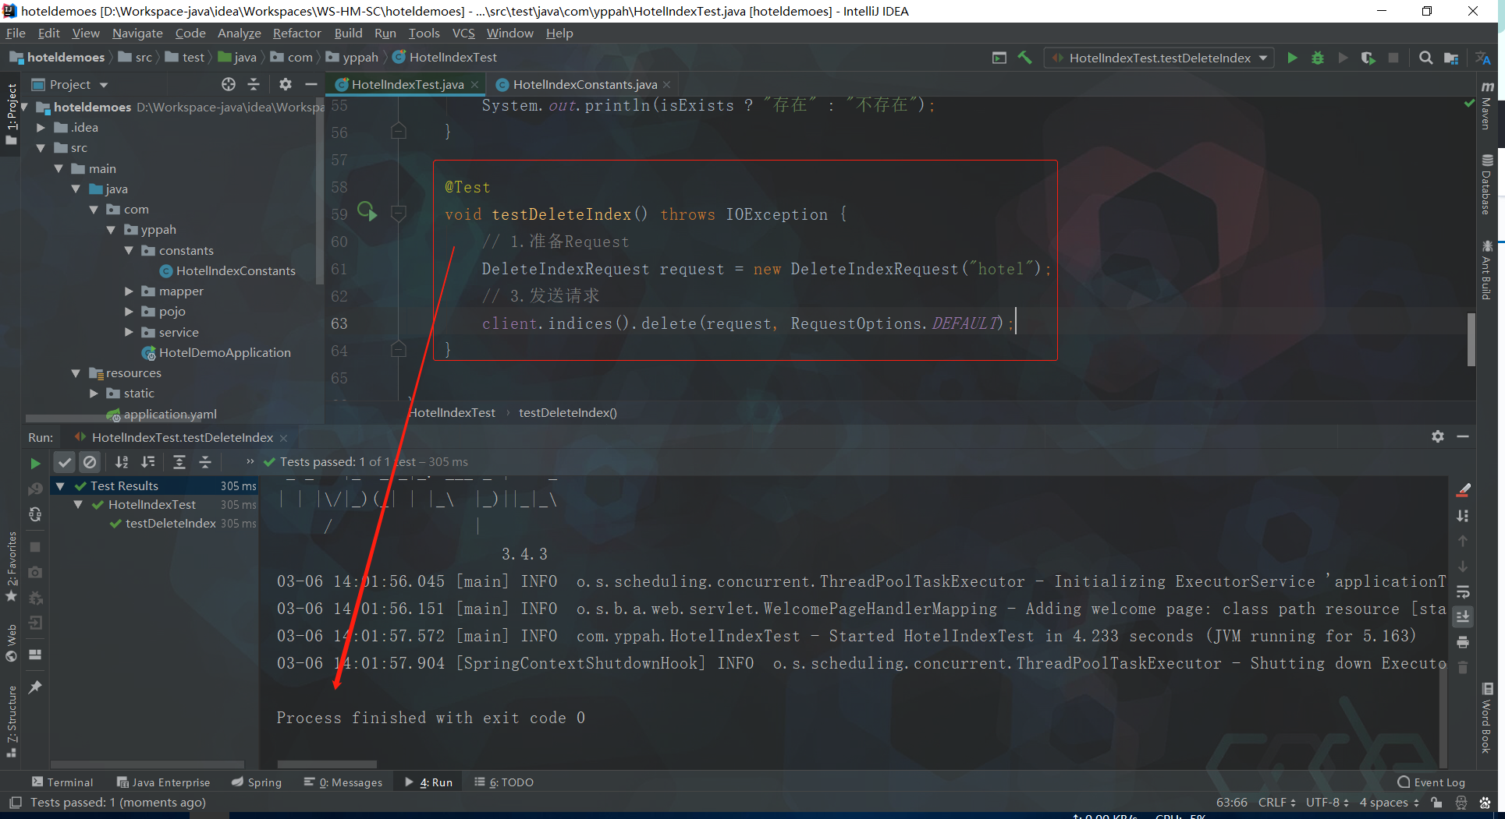Image resolution: width=1505 pixels, height=819 pixels.
Task: Open run configuration dropdown HotelIndexTest.testDeleteIndex
Action: click(1159, 58)
